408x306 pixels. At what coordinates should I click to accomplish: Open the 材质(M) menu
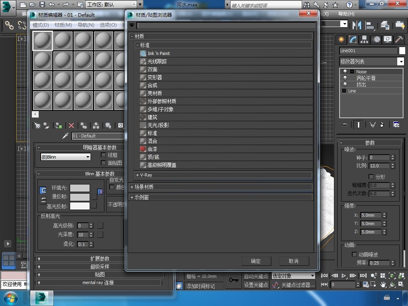click(63, 25)
